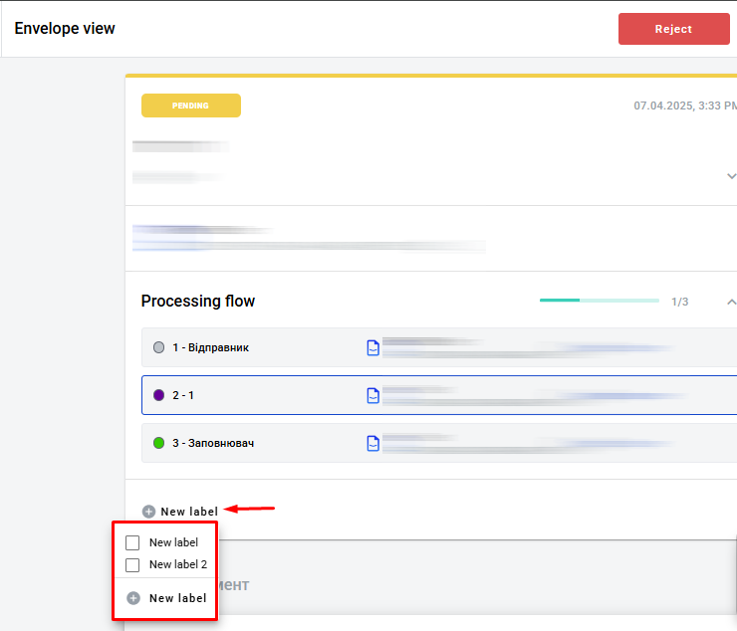
Task: Select the 1 - Відправник flow step
Action: pyautogui.click(x=210, y=347)
